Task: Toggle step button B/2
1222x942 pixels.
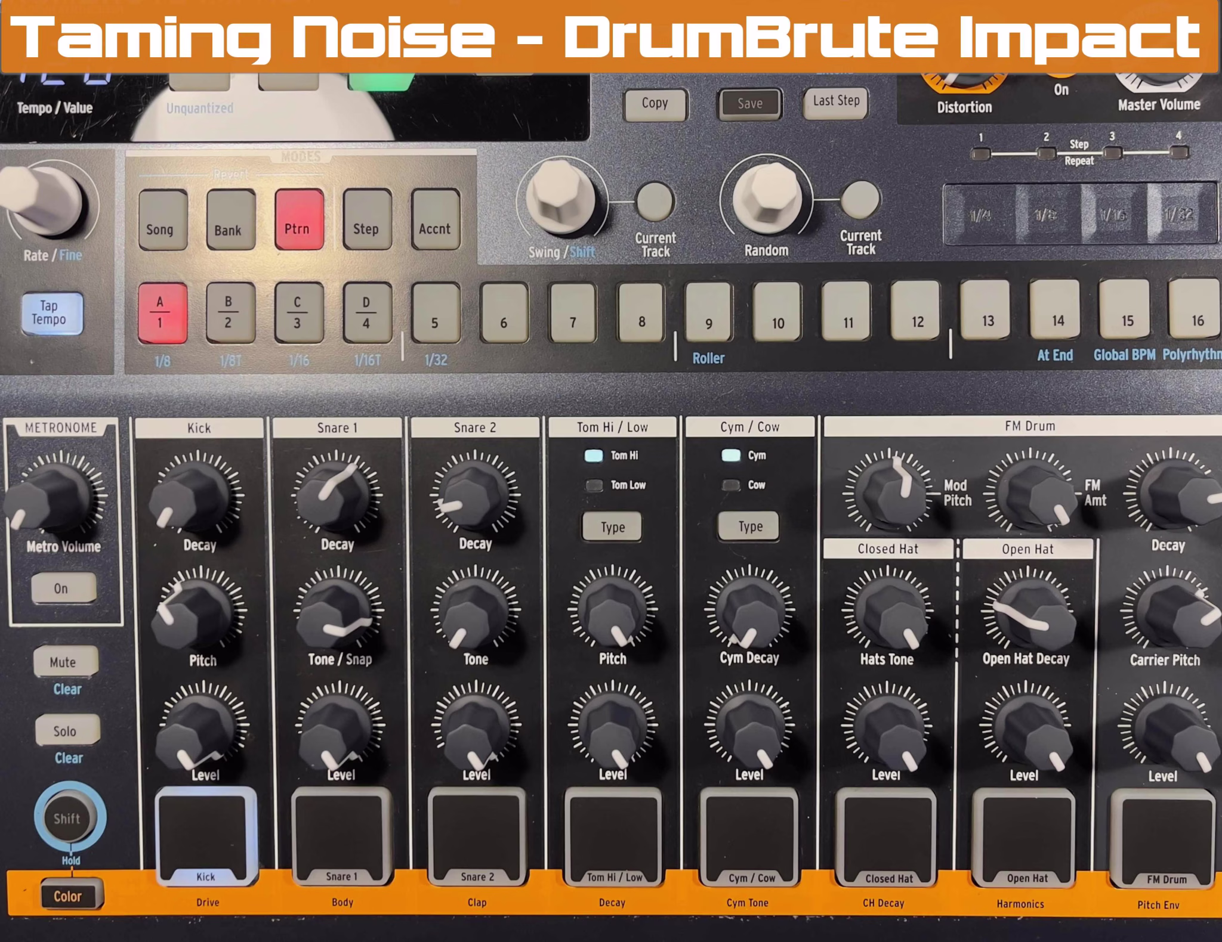Action: click(x=230, y=312)
